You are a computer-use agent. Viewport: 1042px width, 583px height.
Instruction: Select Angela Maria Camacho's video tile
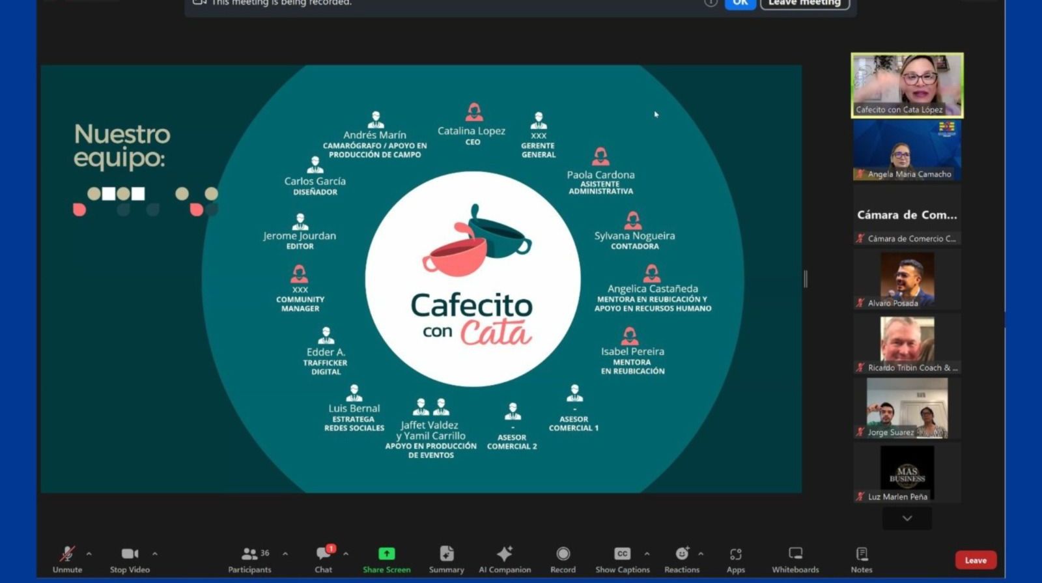(x=907, y=150)
